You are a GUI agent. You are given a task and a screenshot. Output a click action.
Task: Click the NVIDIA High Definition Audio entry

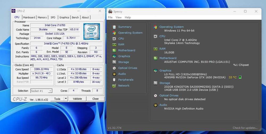coord(184,109)
